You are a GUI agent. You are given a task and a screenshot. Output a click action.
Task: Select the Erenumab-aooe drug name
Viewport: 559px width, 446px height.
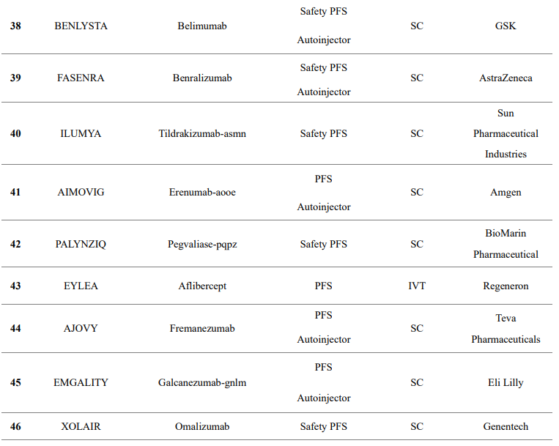pyautogui.click(x=202, y=192)
